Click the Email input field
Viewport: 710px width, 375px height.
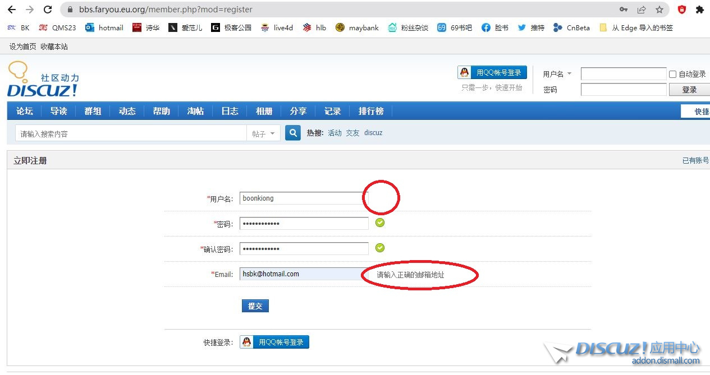[302, 274]
